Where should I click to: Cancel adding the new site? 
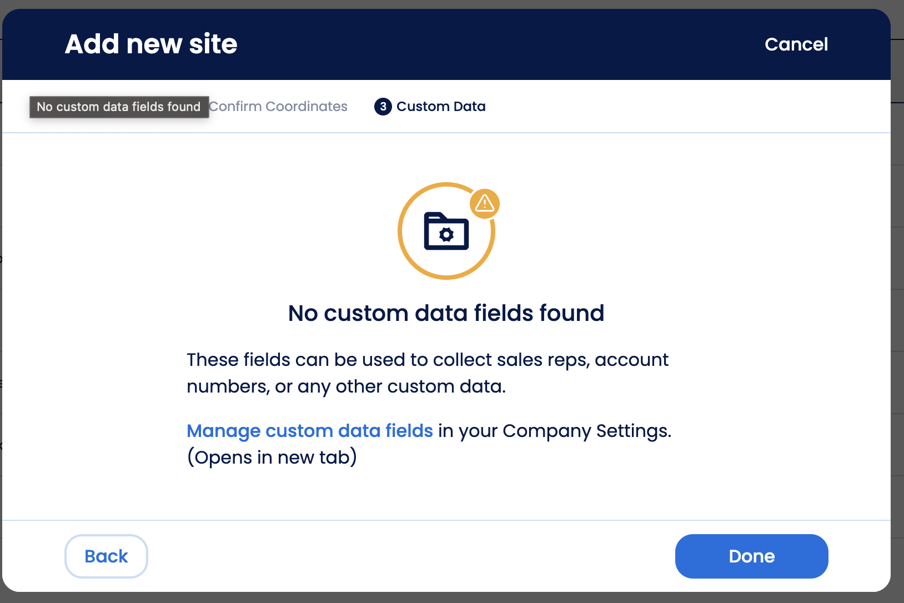[796, 44]
